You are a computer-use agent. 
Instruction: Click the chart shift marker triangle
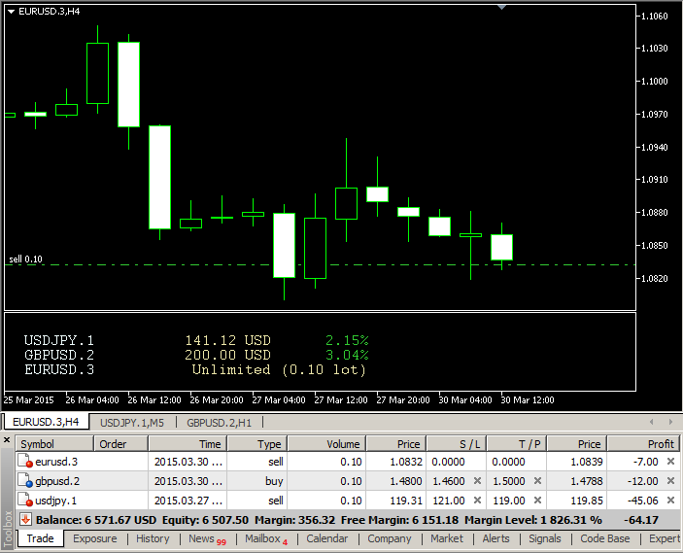point(501,7)
